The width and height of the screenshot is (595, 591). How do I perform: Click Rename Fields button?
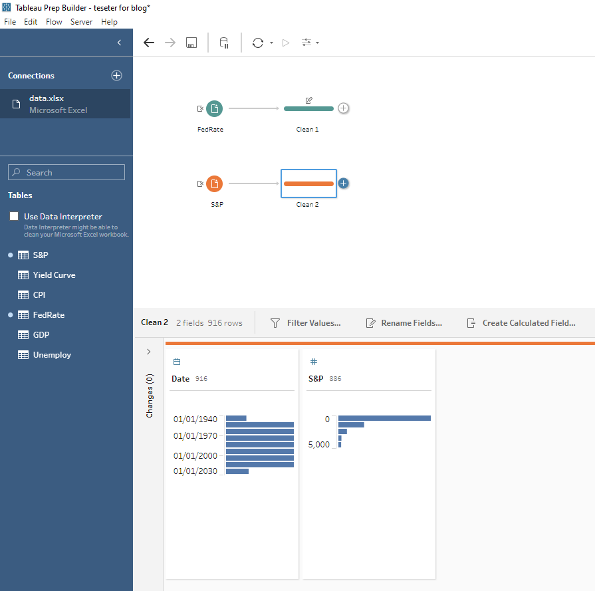[404, 323]
